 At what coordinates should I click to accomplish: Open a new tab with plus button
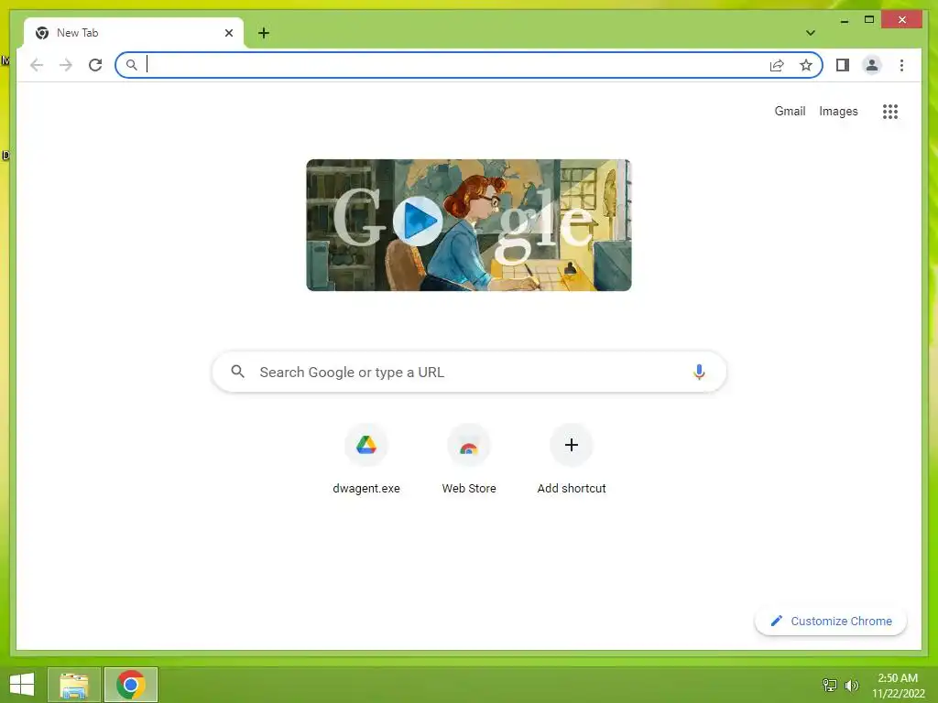click(264, 33)
